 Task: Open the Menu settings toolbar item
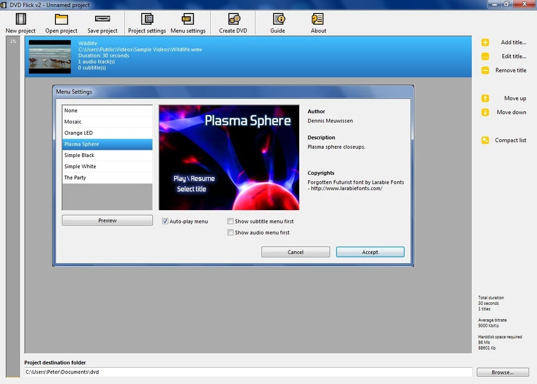click(x=188, y=22)
